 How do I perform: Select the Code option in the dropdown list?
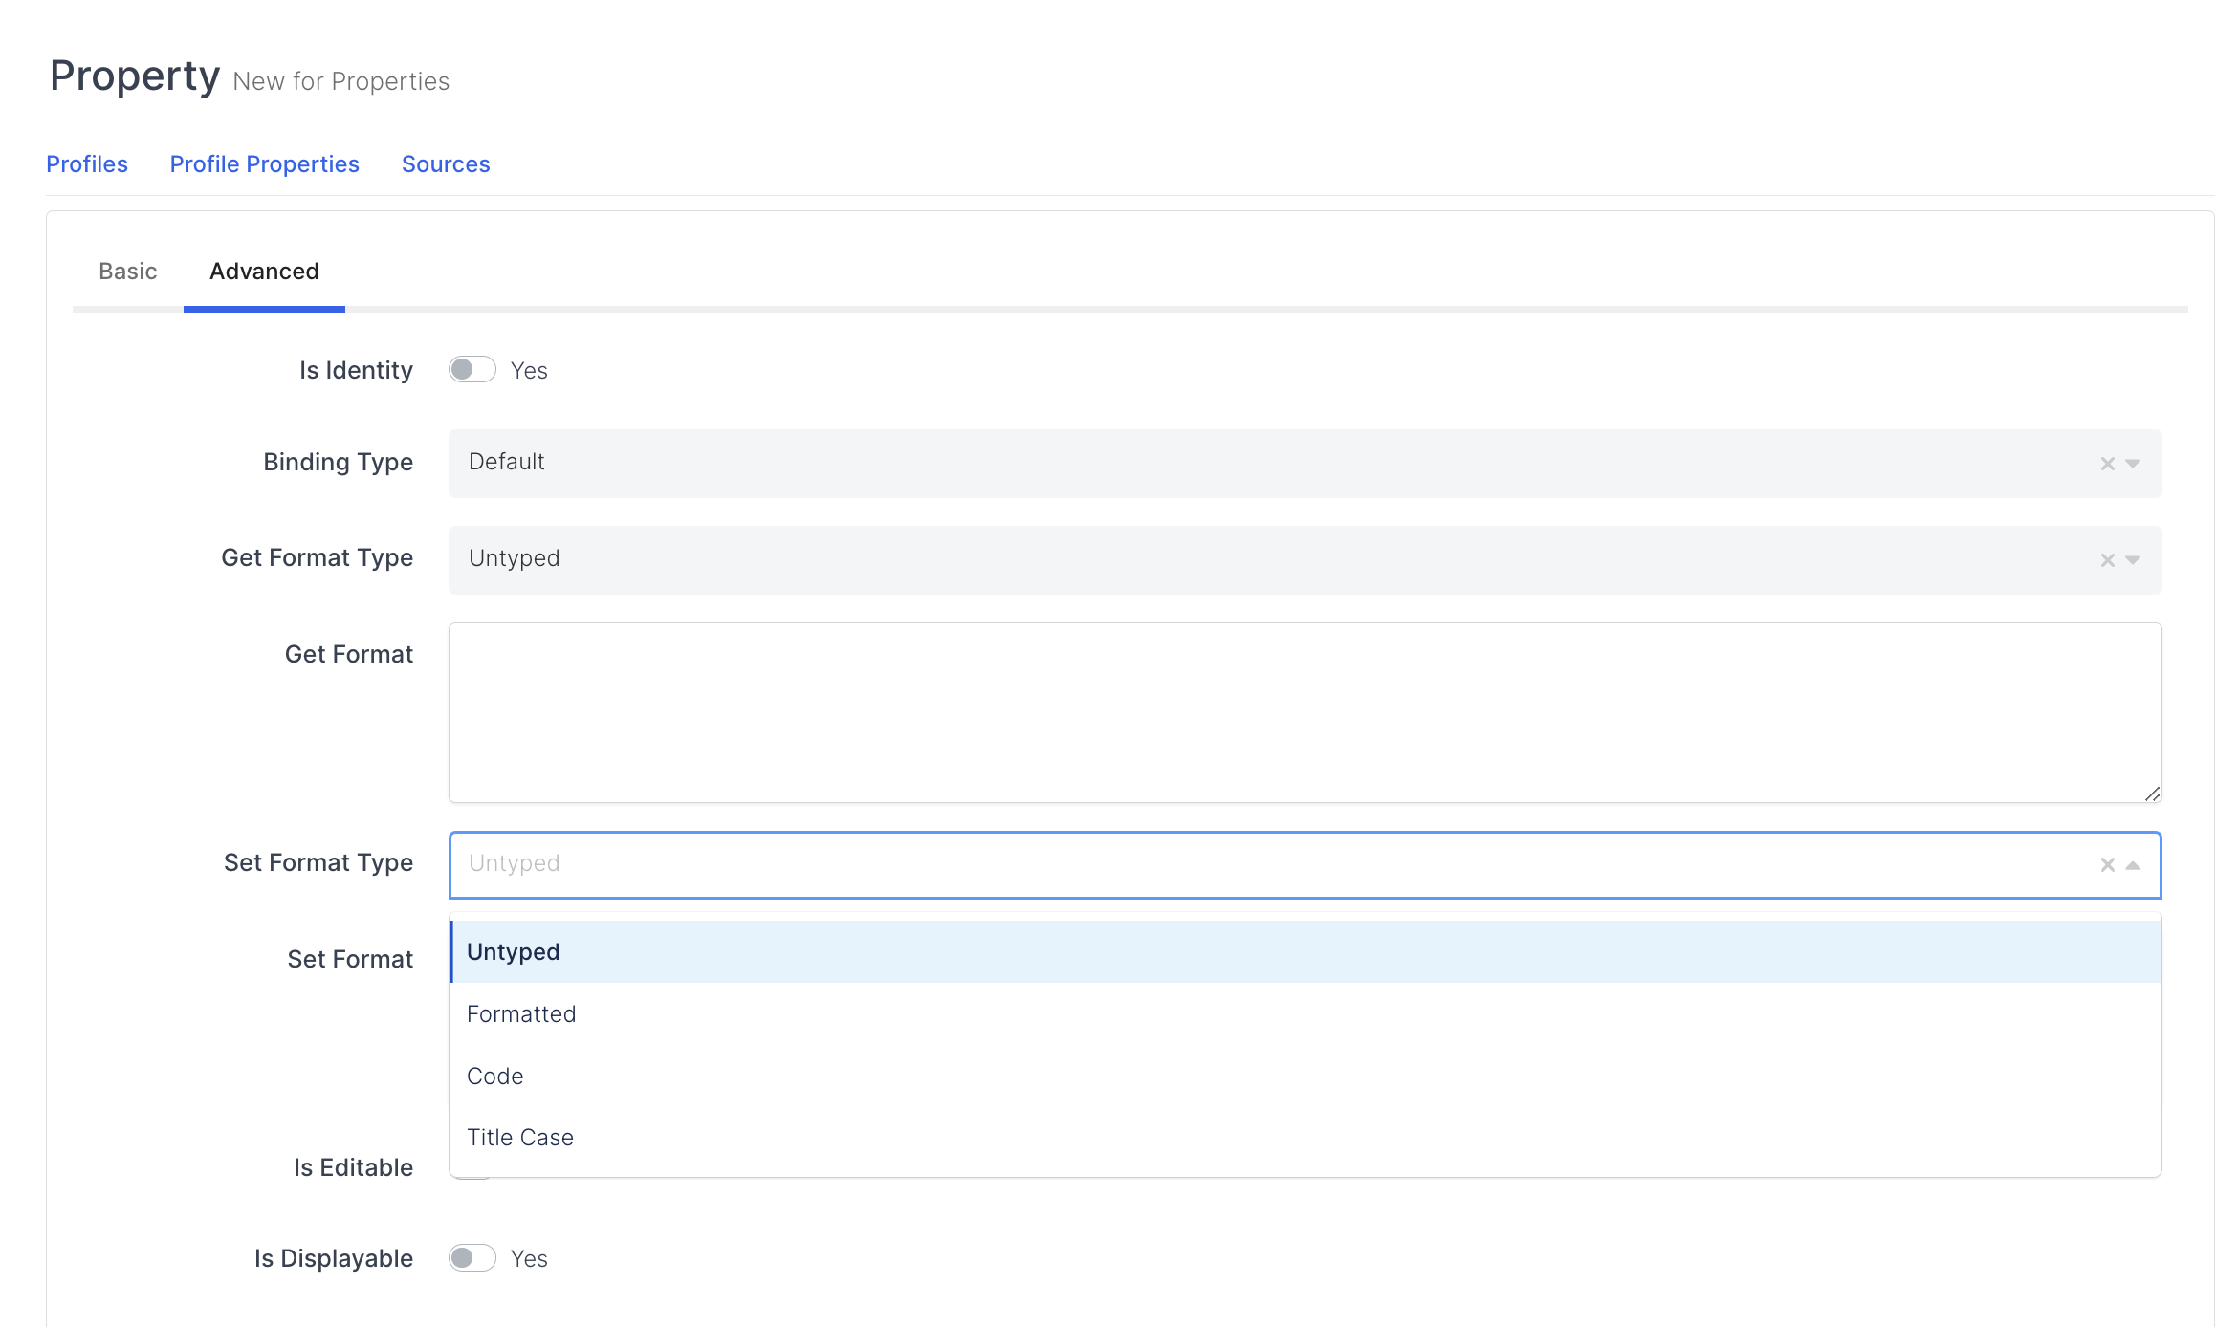495,1077
